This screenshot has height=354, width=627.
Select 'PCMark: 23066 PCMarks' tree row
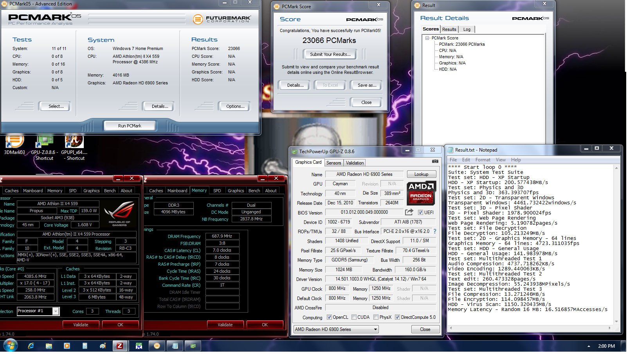462,44
